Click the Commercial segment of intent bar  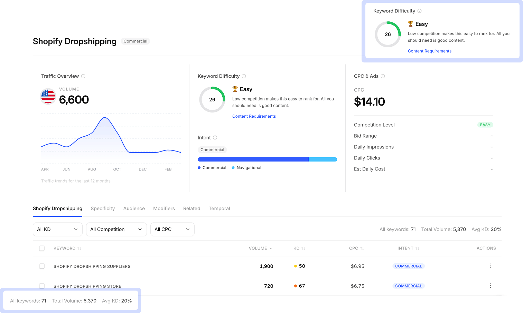[253, 159]
